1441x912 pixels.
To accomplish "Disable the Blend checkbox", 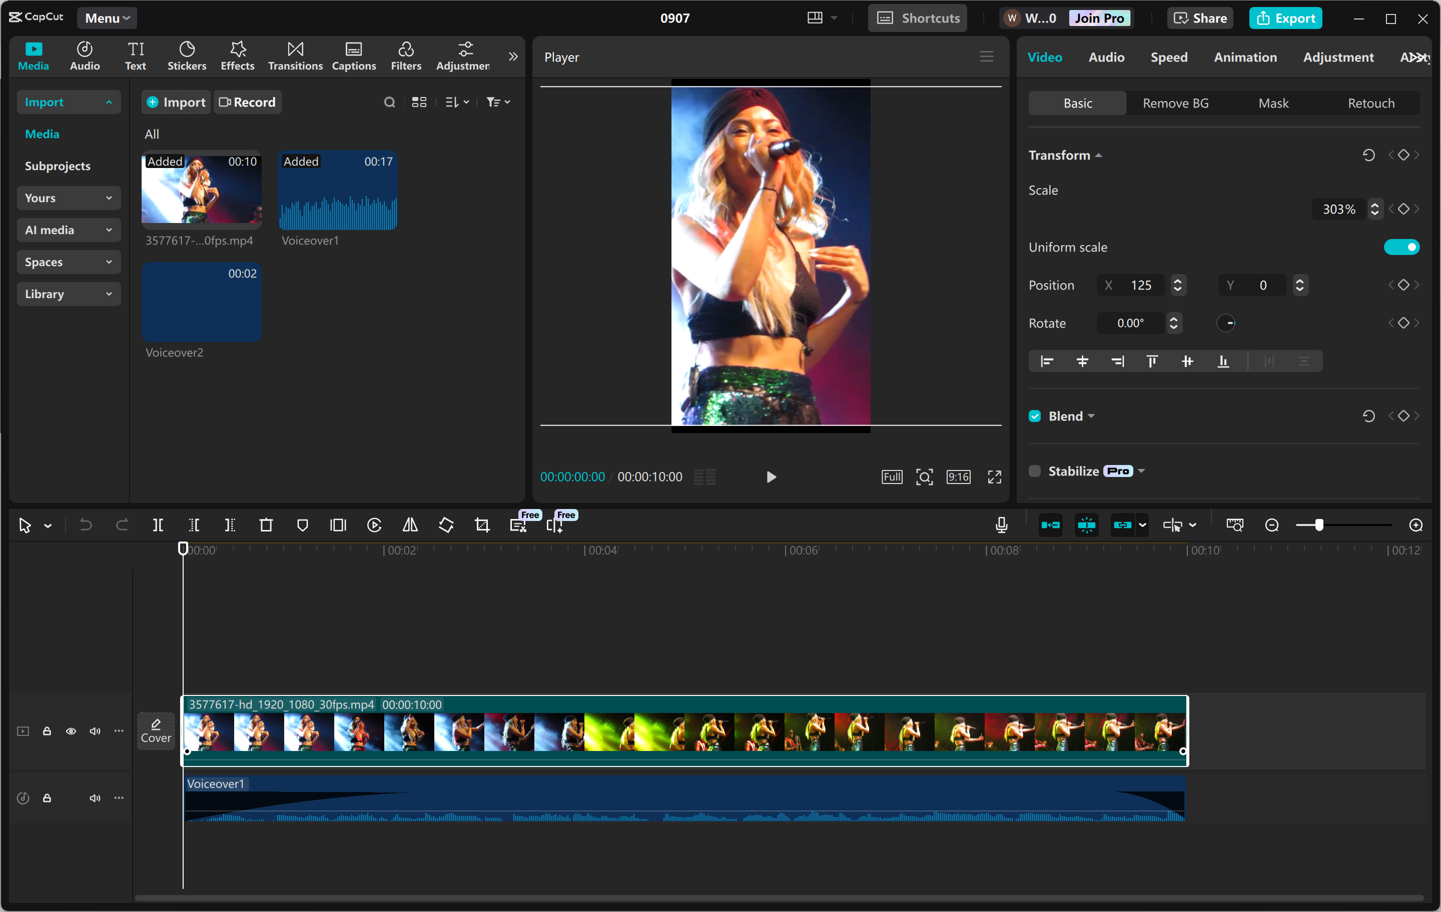I will coord(1034,415).
